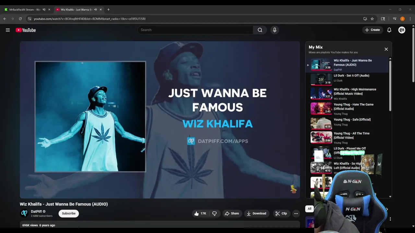The height and width of the screenshot is (233, 415).
Task: View site information icon in address bar
Action: 30,19
